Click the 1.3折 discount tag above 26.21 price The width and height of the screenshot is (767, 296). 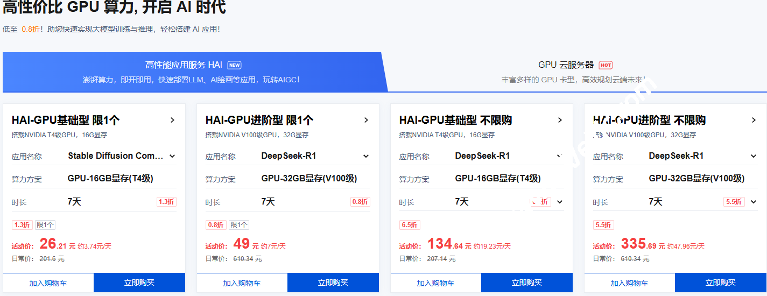click(x=22, y=225)
